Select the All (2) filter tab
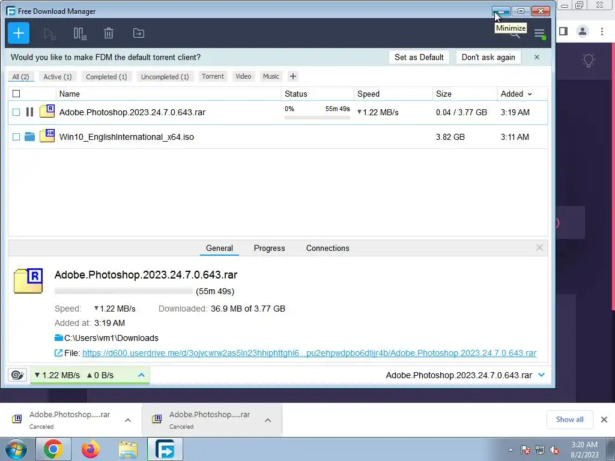This screenshot has width=615, height=461. 21,76
